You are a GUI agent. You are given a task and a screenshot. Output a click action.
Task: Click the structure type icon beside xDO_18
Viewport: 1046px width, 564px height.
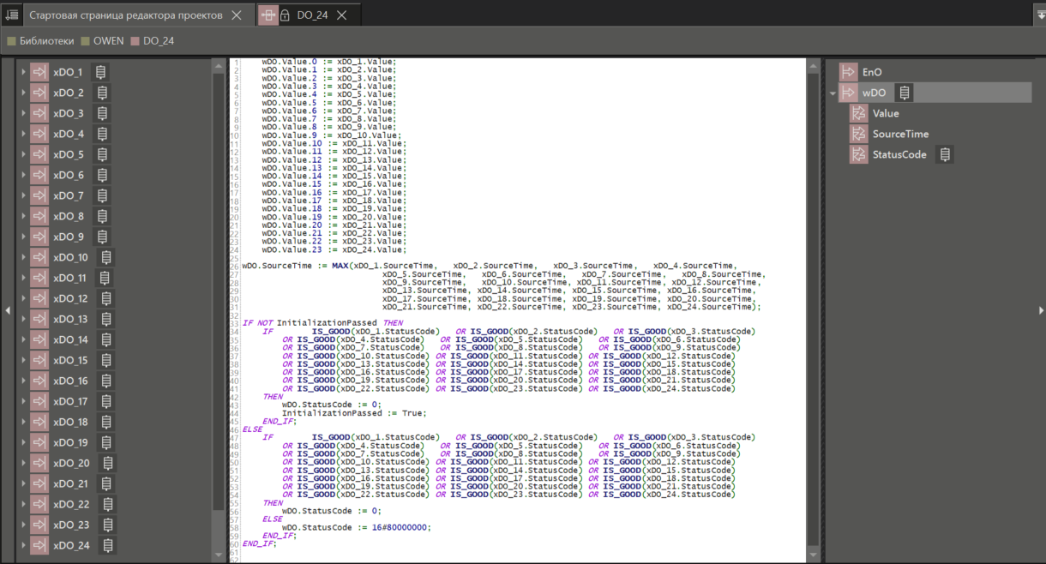[x=106, y=422]
